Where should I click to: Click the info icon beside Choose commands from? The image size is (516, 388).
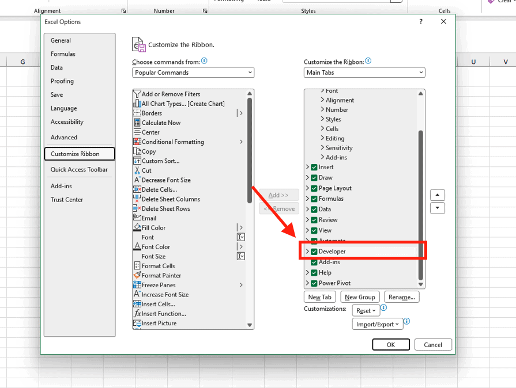pos(204,61)
